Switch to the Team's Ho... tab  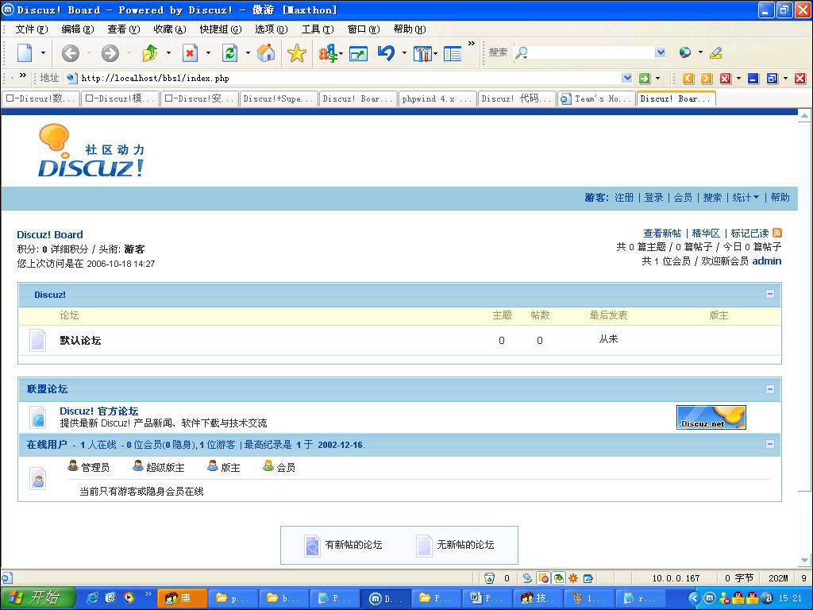tap(596, 98)
